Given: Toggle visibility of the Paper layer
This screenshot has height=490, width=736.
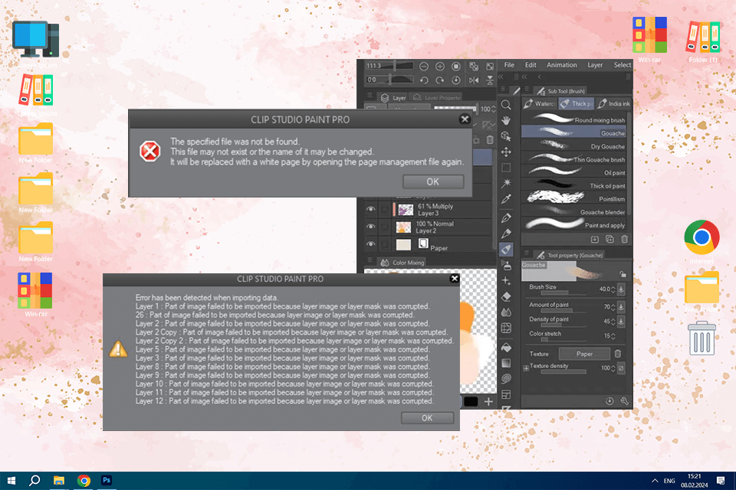Looking at the screenshot, I should point(370,243).
